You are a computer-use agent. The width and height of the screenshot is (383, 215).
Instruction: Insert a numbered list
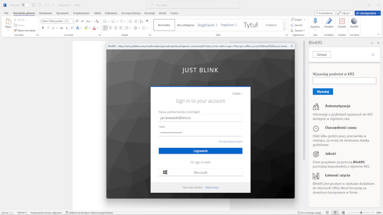click(113, 21)
